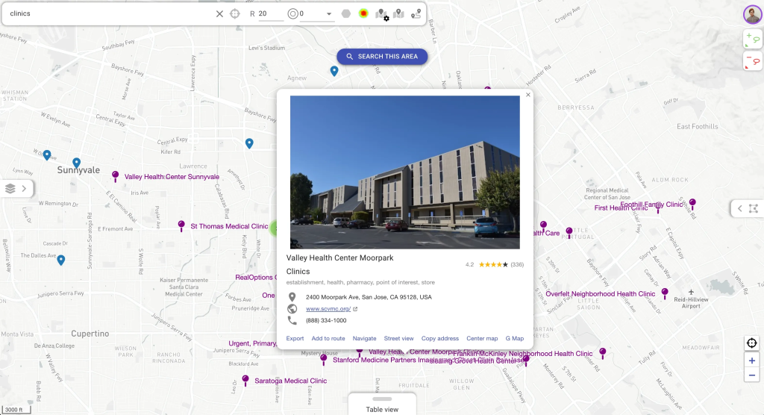Clear the clinics search text

219,13
